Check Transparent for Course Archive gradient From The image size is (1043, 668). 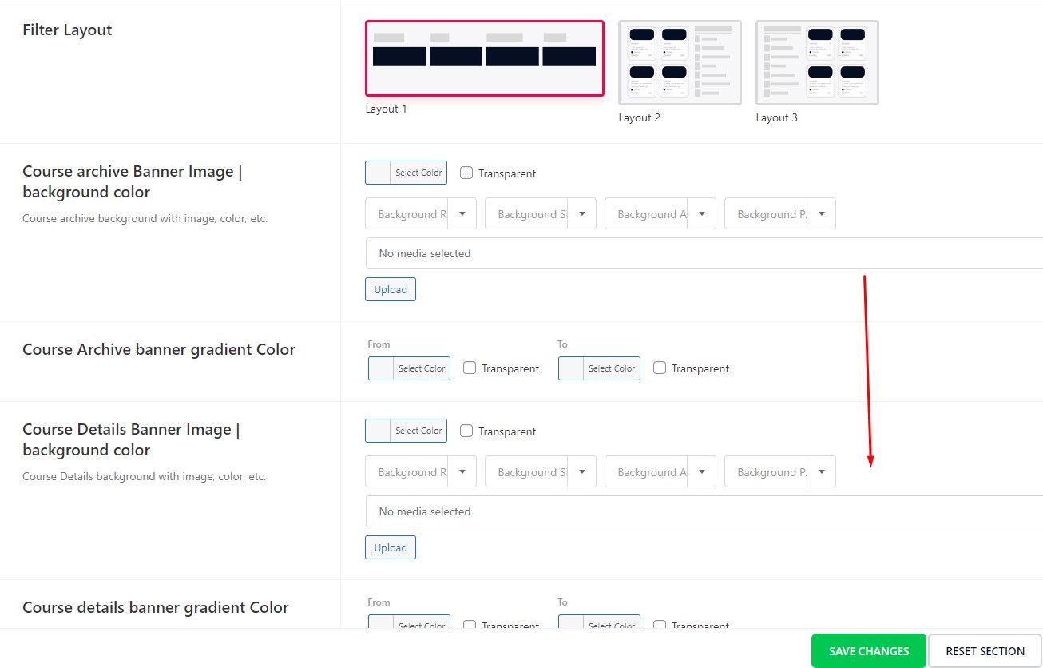pyautogui.click(x=470, y=368)
